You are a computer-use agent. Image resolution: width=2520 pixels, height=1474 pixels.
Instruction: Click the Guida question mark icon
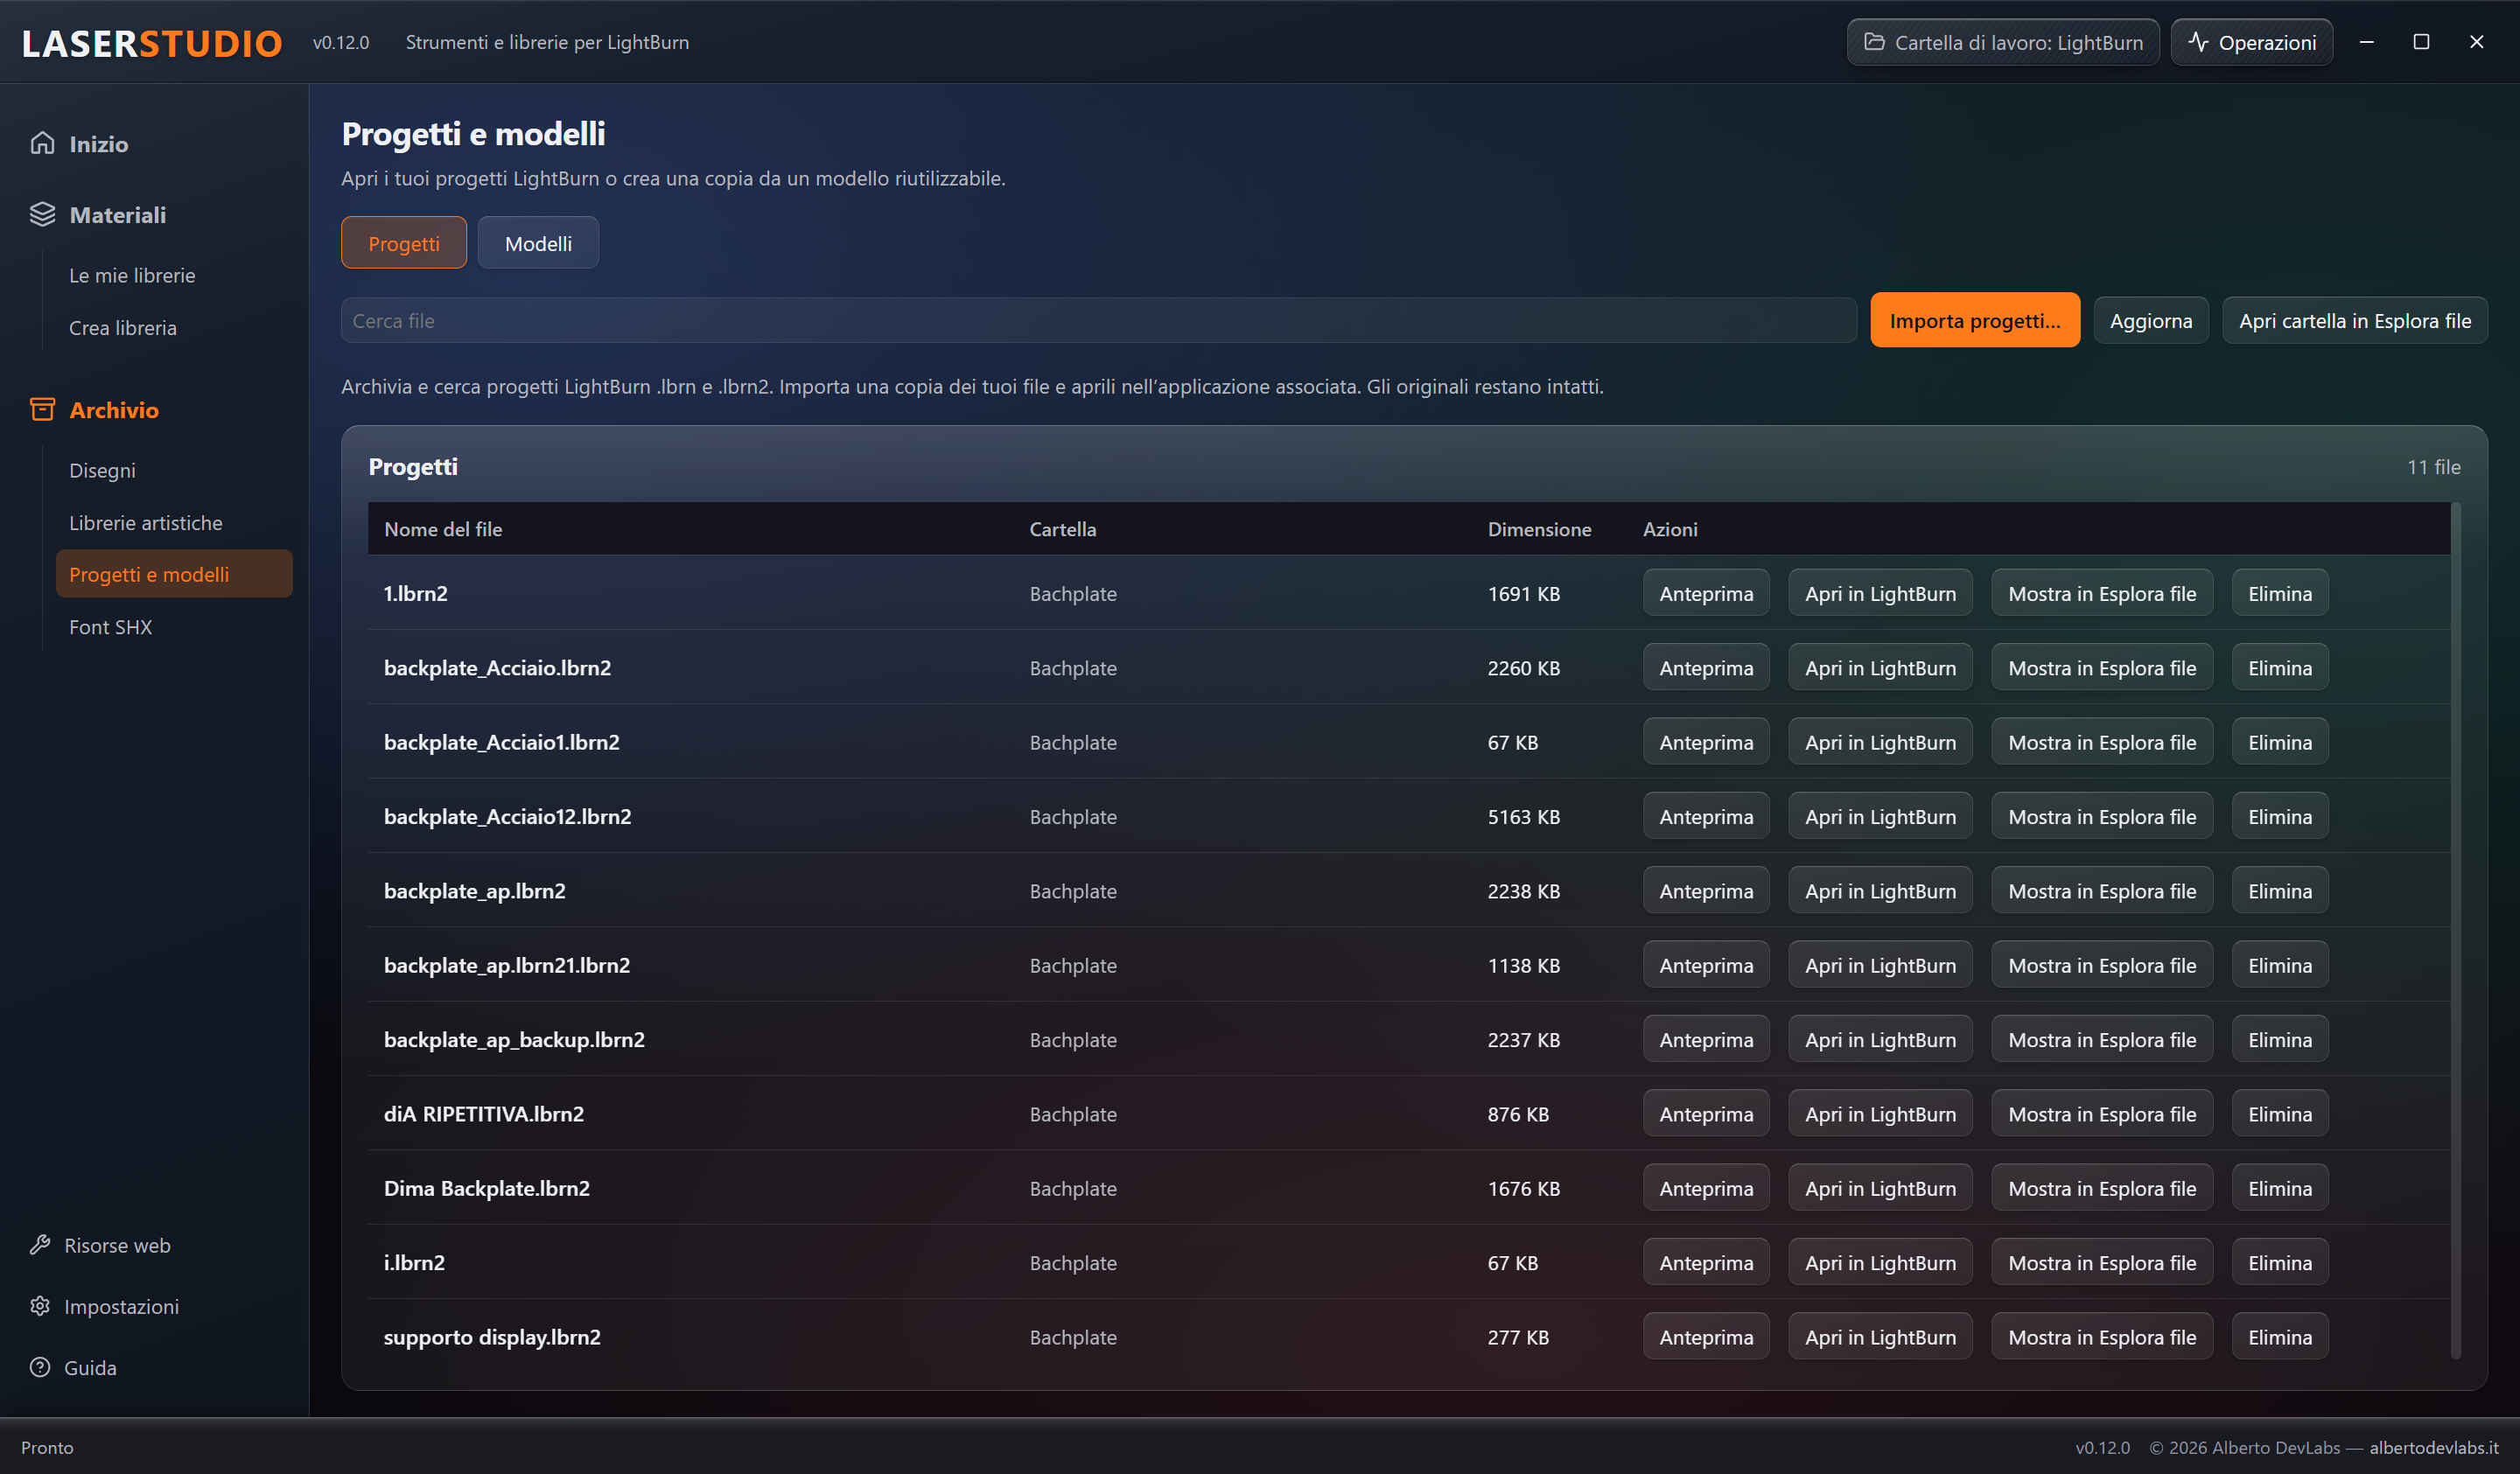(40, 1366)
